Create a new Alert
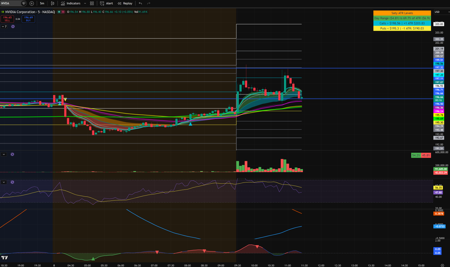Screen dimensions: 450x267 (x=106, y=3)
